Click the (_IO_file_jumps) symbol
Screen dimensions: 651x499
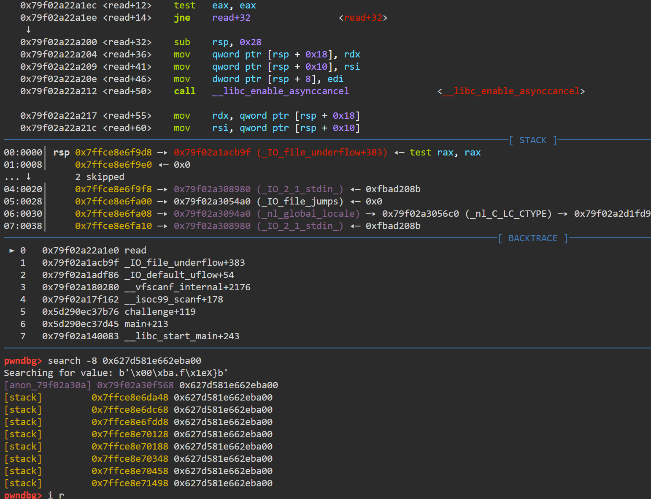pos(300,202)
